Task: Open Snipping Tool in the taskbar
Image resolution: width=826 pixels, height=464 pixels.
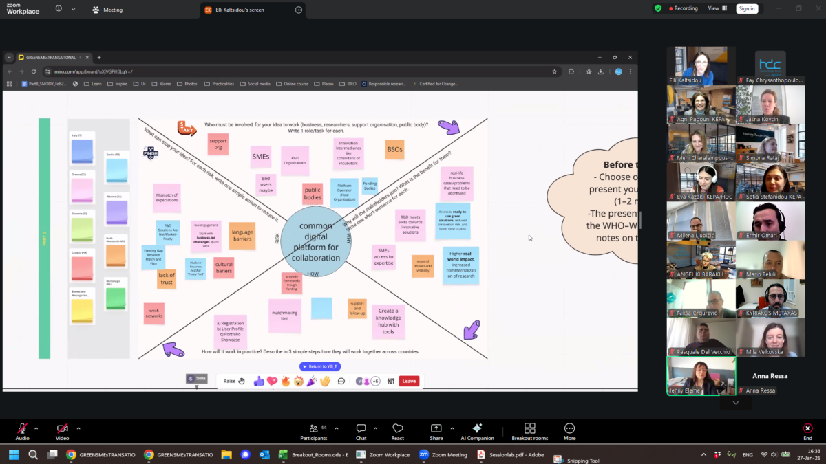Action: (577, 460)
